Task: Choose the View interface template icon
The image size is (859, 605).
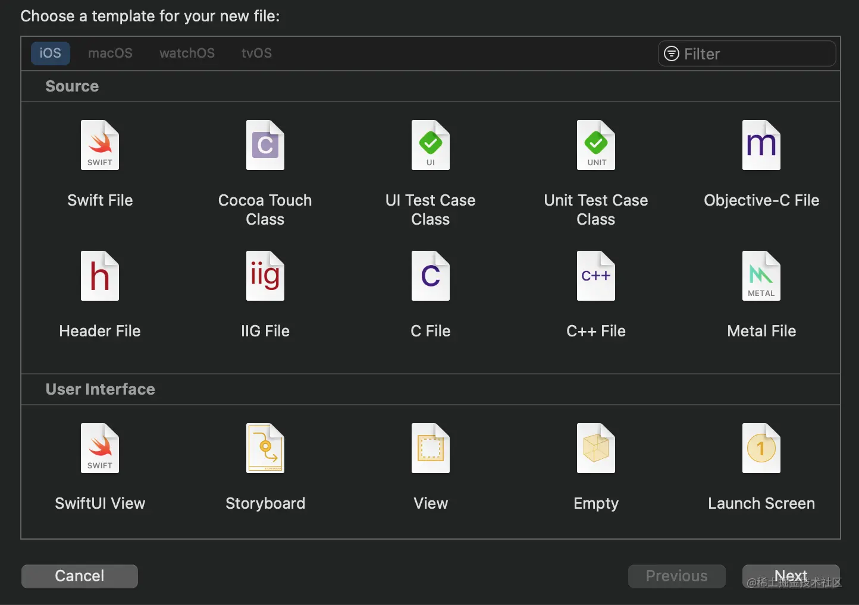Action: (x=431, y=449)
